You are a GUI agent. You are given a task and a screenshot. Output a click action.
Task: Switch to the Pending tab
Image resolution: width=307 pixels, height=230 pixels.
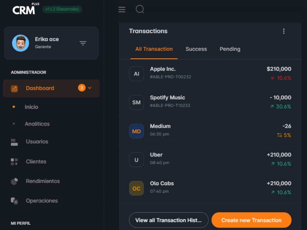(230, 49)
